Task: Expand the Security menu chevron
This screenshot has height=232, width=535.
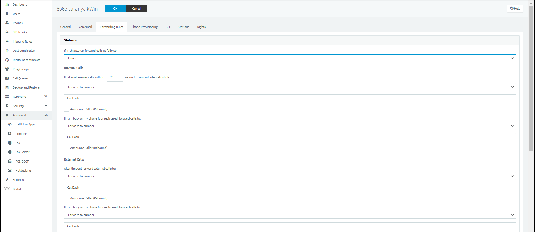Action: coord(46,105)
